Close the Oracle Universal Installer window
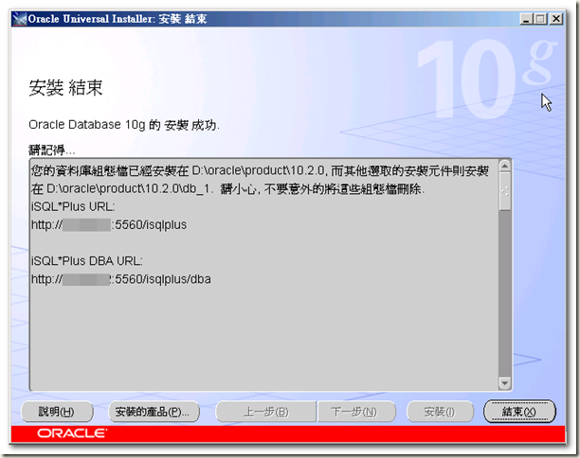Image resolution: width=580 pixels, height=458 pixels. (556, 19)
